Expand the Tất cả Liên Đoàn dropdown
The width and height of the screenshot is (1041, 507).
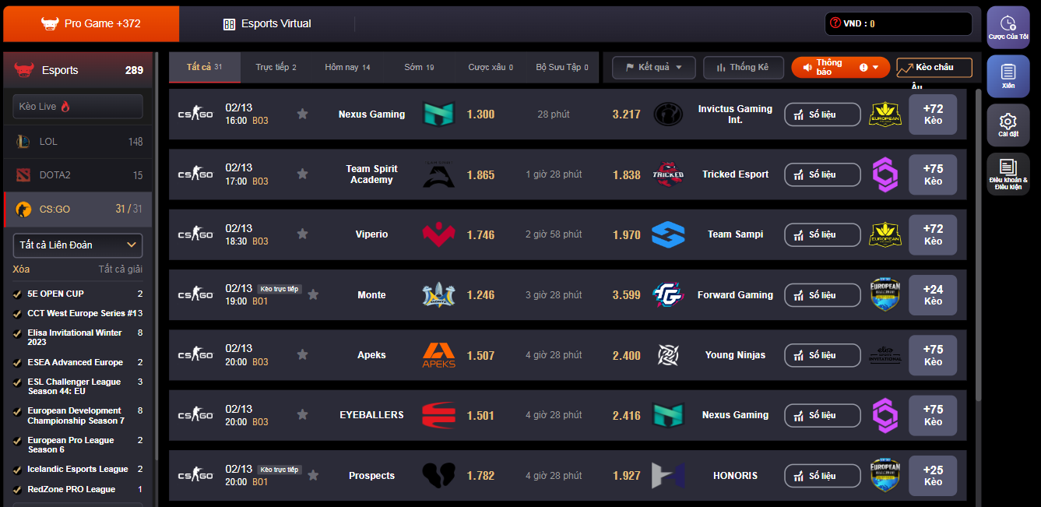click(78, 245)
